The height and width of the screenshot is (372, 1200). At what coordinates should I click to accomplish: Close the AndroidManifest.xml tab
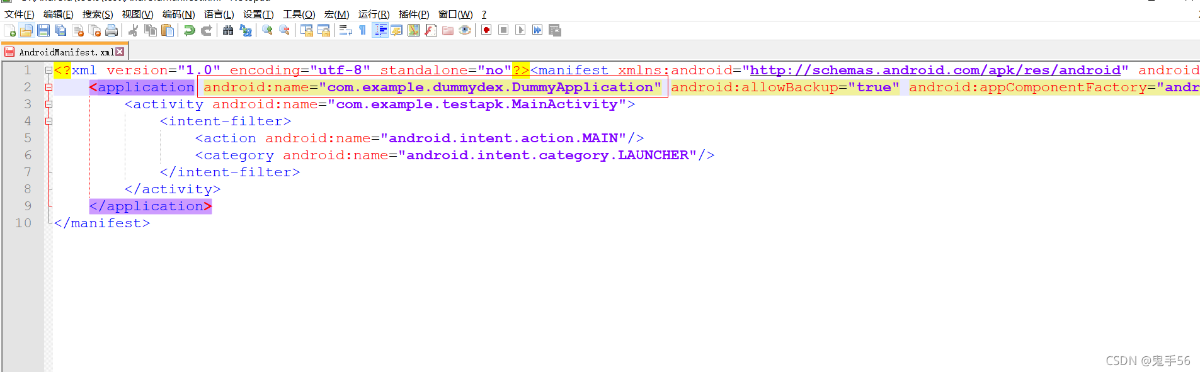120,52
